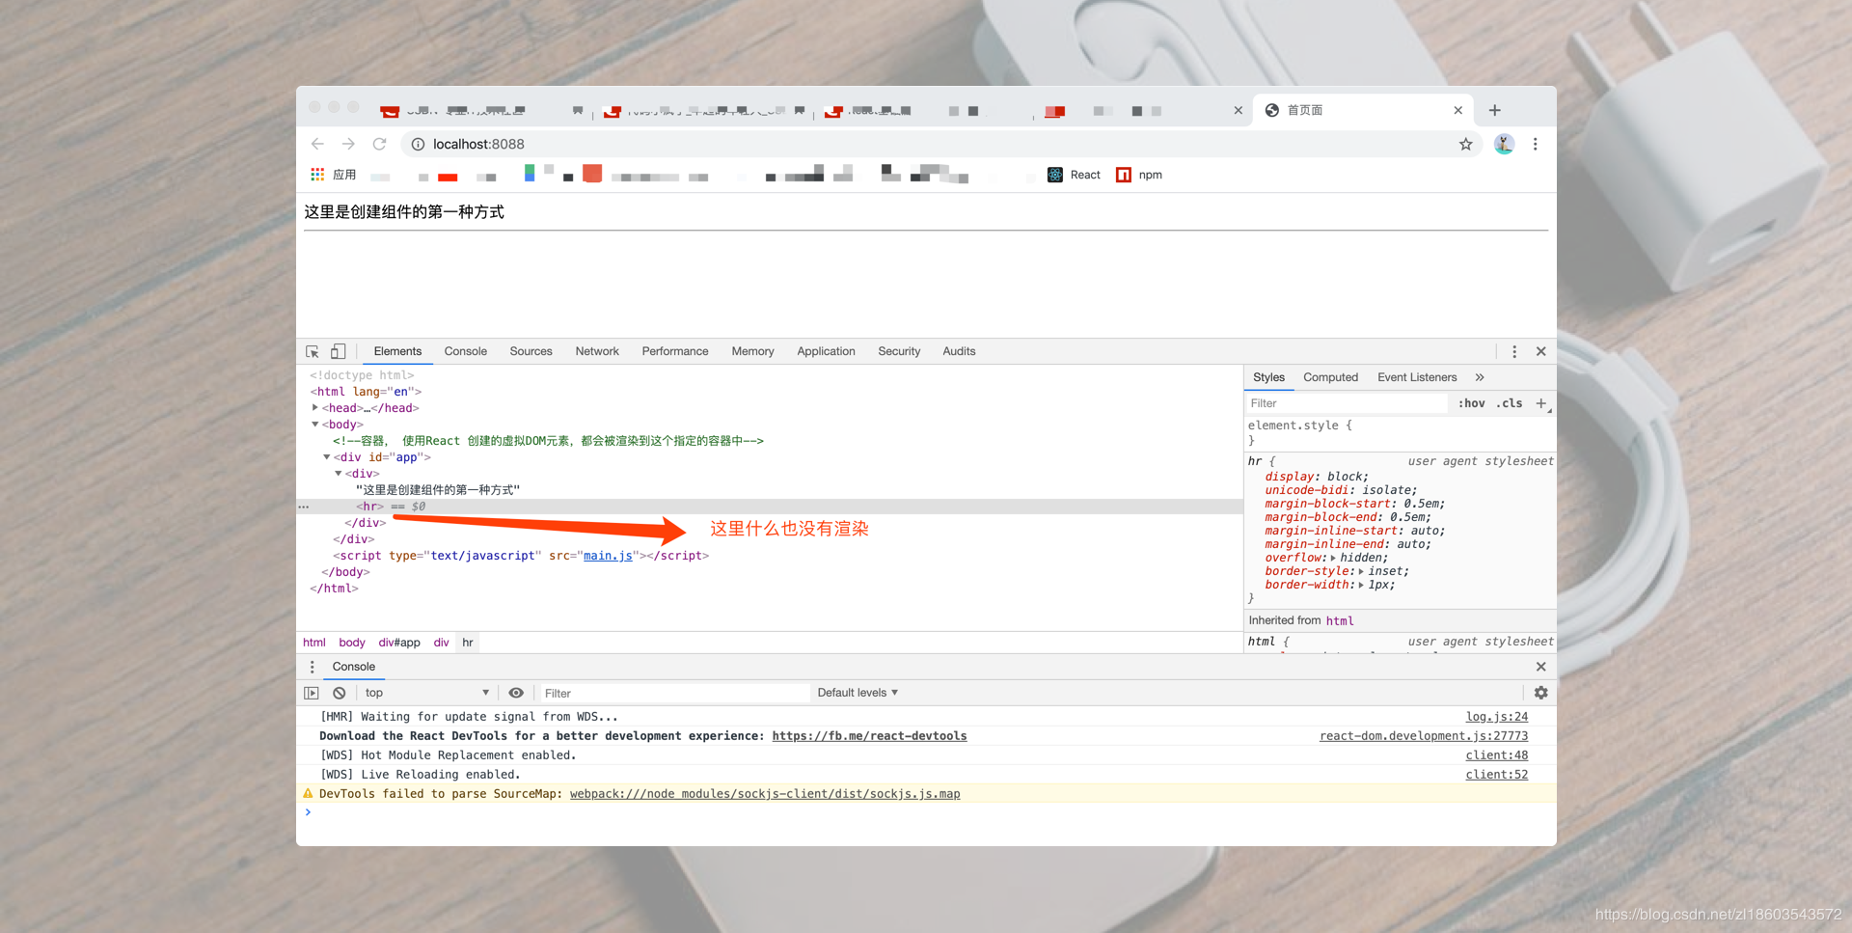Collapse the inner div node
Viewport: 1852px width, 933px height.
[x=339, y=474]
